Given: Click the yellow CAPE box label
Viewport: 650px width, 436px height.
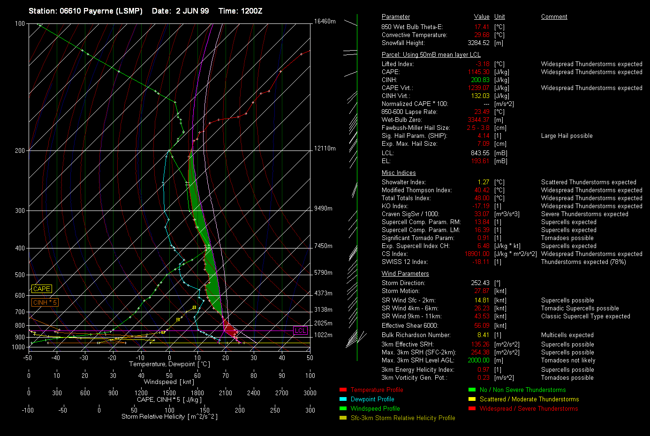Looking at the screenshot, I should tap(41, 289).
